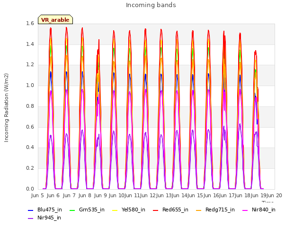The image size is (303, 227).
Task: Click the blue Blu475_in legend swatch
Action: tap(30, 210)
